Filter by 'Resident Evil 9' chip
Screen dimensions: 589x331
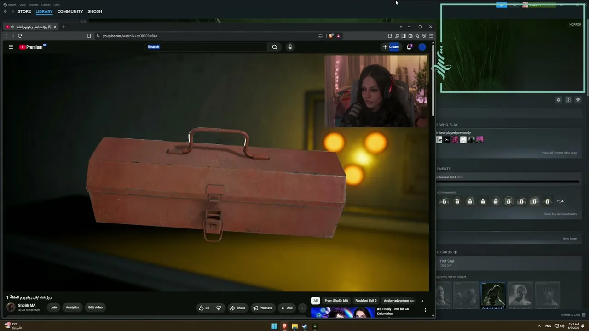pyautogui.click(x=366, y=301)
